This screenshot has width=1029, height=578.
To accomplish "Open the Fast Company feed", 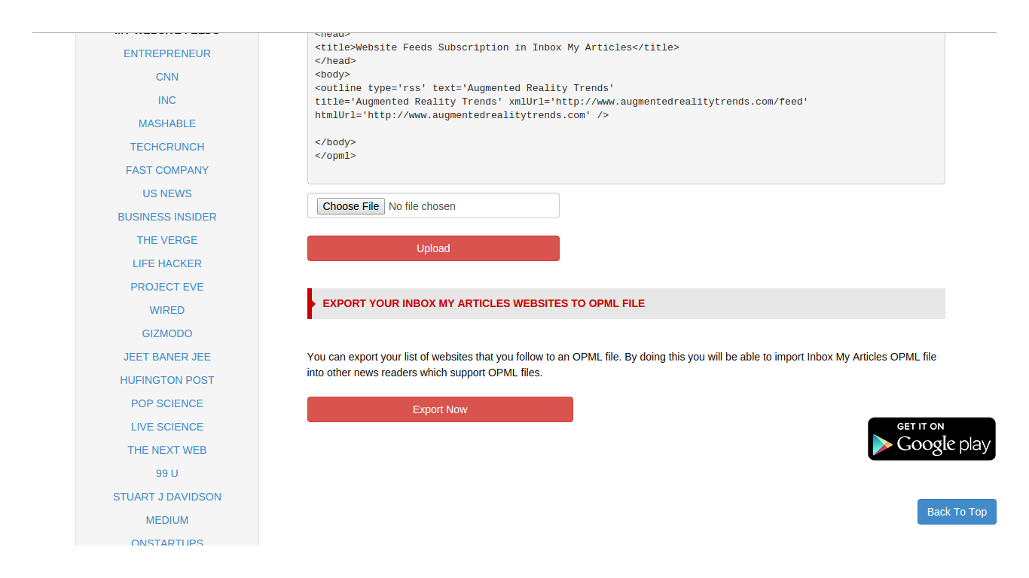I will (x=167, y=170).
